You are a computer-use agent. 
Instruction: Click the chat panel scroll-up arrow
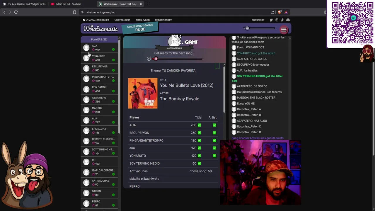tap(290, 38)
